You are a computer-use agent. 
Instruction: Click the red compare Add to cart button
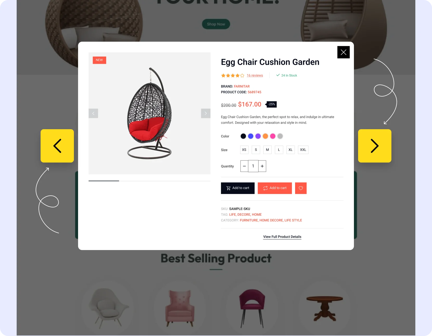pyautogui.click(x=275, y=188)
